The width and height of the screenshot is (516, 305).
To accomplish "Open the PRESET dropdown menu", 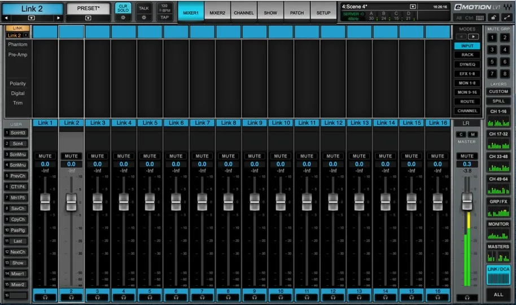I will click(88, 18).
